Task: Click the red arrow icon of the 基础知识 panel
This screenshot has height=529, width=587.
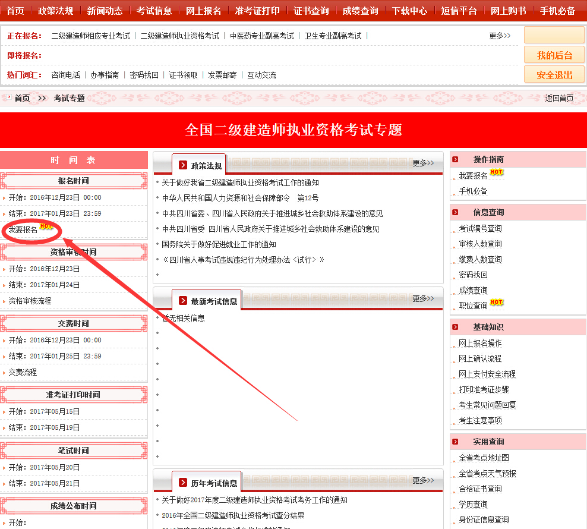Action: [x=455, y=327]
